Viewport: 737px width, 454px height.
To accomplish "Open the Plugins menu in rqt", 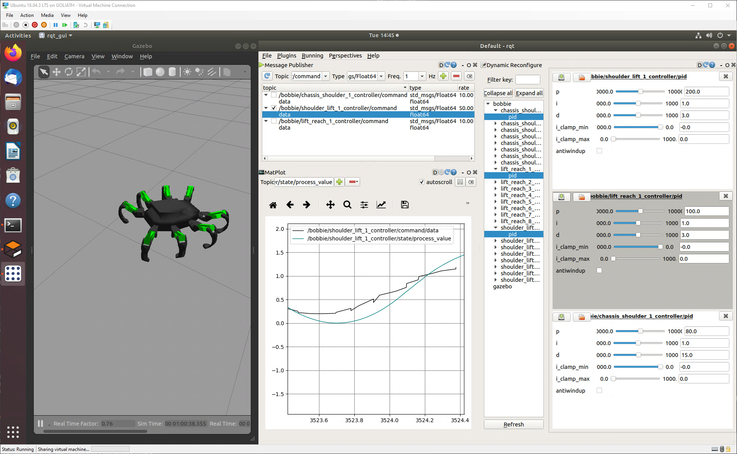I will 286,56.
